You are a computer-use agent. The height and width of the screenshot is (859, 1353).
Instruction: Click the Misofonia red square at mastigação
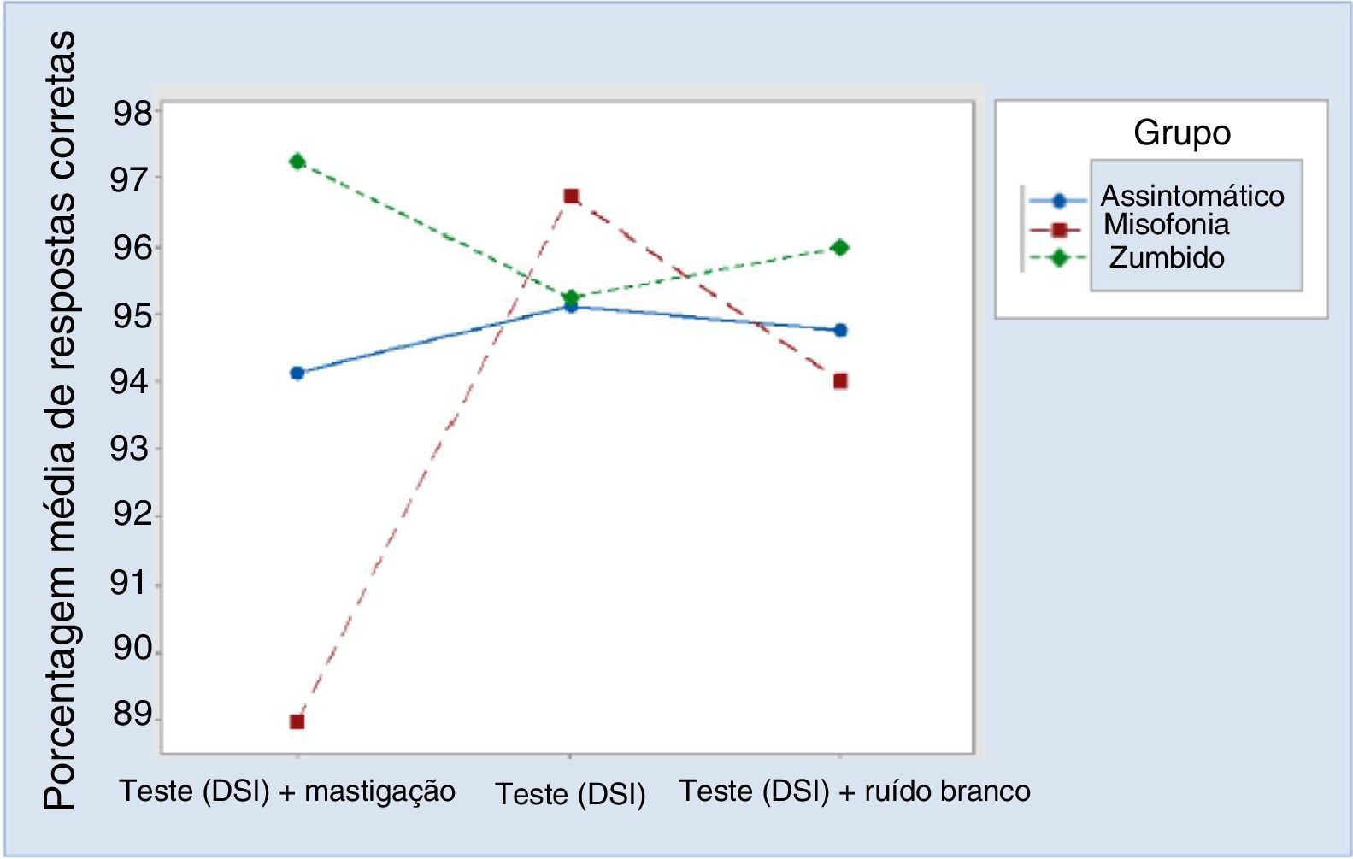297,721
